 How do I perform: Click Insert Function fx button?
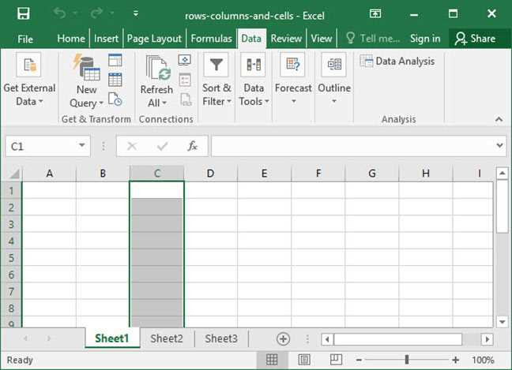tap(192, 146)
